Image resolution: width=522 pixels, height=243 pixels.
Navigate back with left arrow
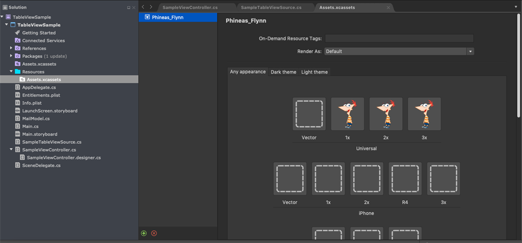143,7
